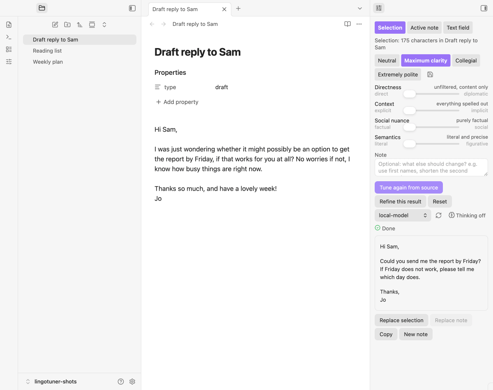Click the tuner panel sliders icon in right sidebar
The height and width of the screenshot is (390, 493).
[x=379, y=8]
